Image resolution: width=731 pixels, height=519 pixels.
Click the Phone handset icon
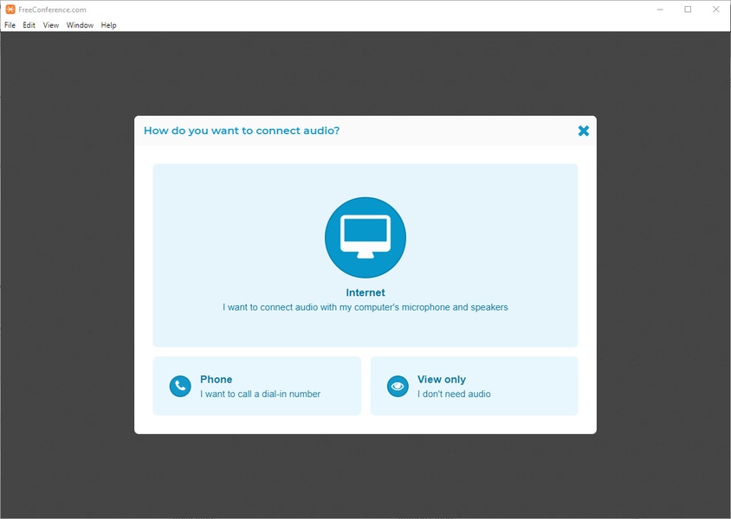180,387
